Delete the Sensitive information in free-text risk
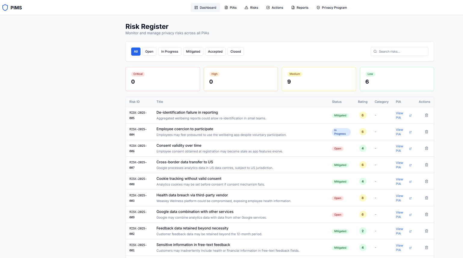Viewport: 463px width, 258px height. click(427, 247)
